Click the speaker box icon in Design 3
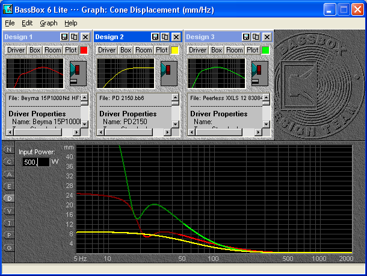Screen dimensions: 367x276 [x=260, y=74]
